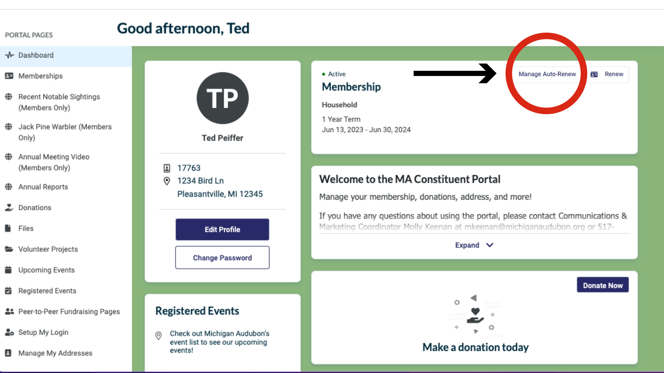Click the Memberships card icon

[x=9, y=76]
